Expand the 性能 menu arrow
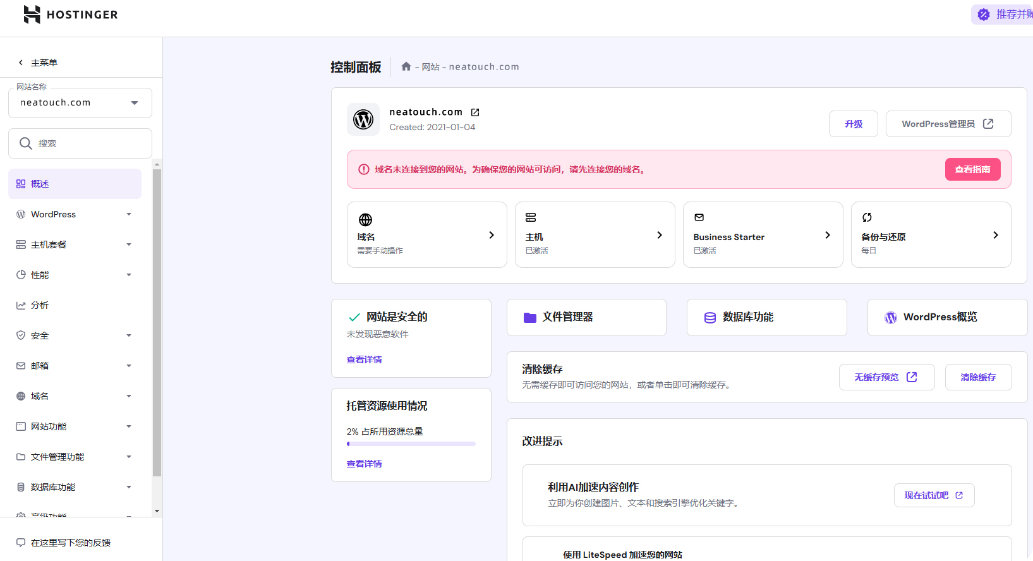The width and height of the screenshot is (1033, 561). tap(129, 275)
